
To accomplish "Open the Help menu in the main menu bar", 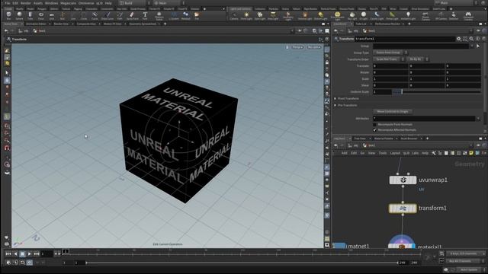I will point(108,3).
